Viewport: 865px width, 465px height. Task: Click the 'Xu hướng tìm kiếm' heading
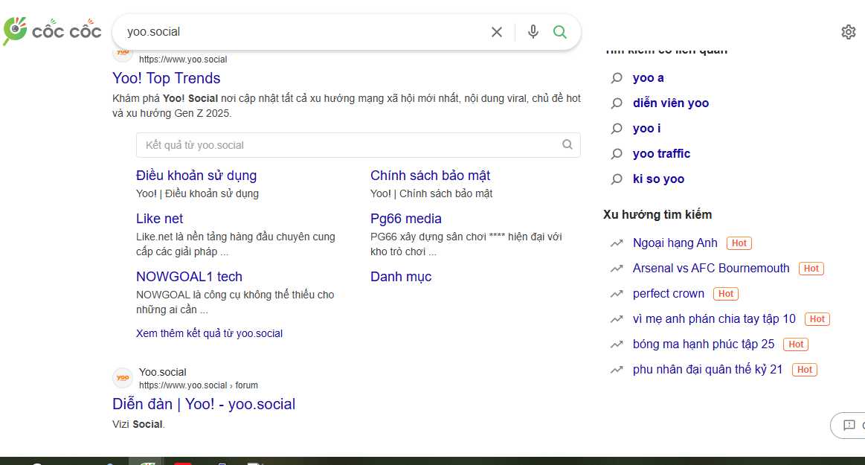pos(657,214)
